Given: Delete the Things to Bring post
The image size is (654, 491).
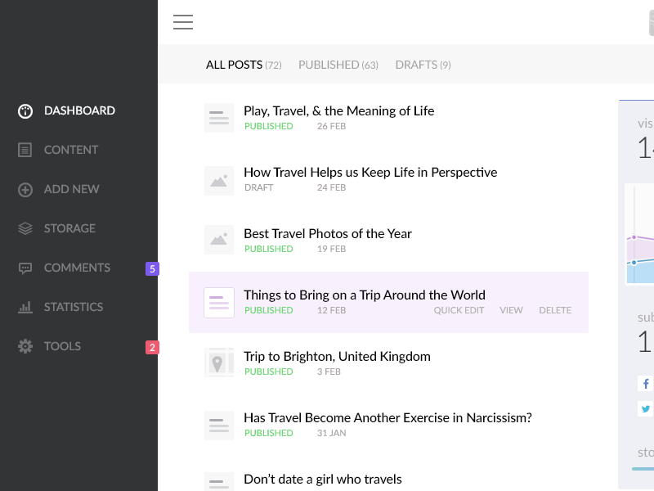Looking at the screenshot, I should (554, 310).
